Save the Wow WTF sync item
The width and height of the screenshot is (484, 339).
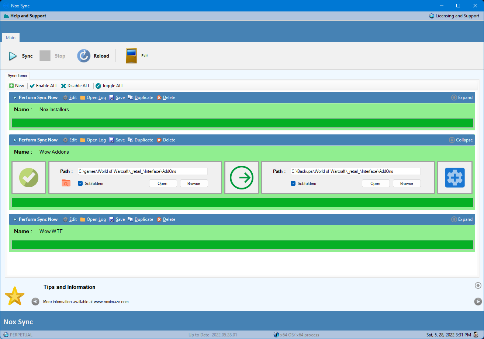pos(117,219)
